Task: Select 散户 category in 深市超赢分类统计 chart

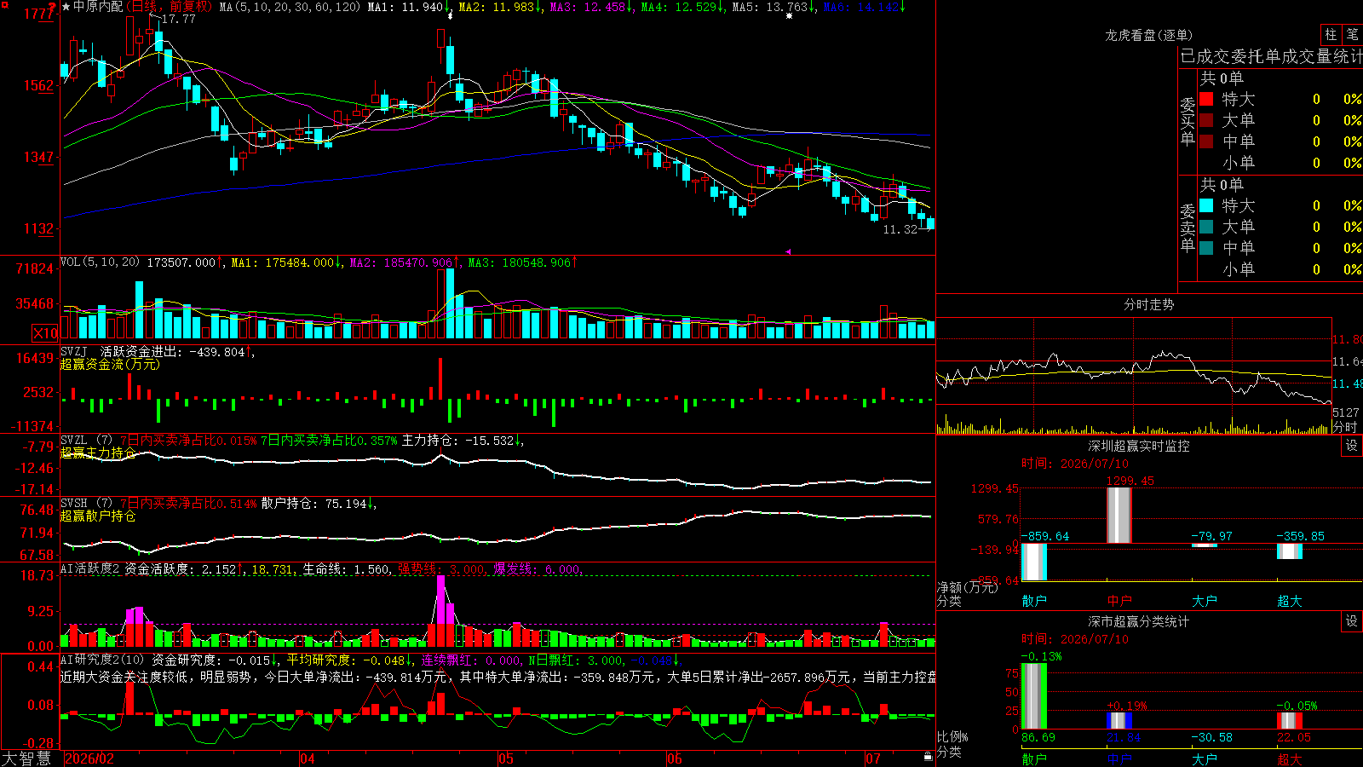Action: (1034, 759)
